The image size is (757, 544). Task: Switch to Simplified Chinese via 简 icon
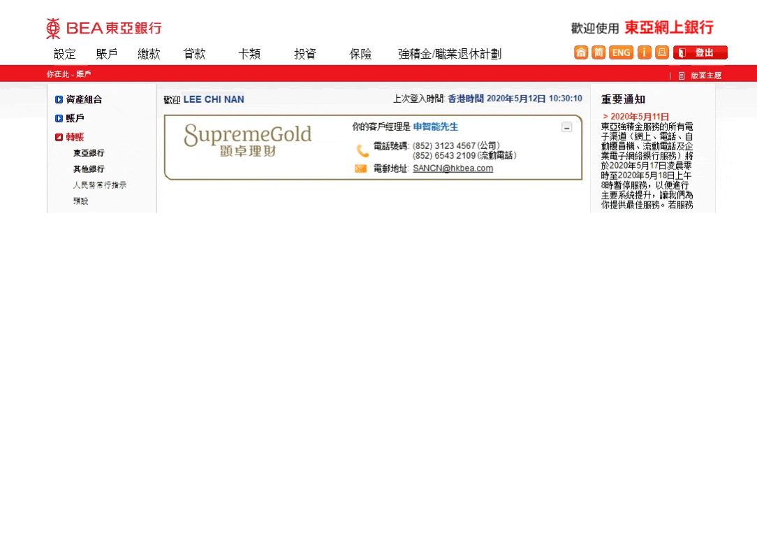coord(598,52)
